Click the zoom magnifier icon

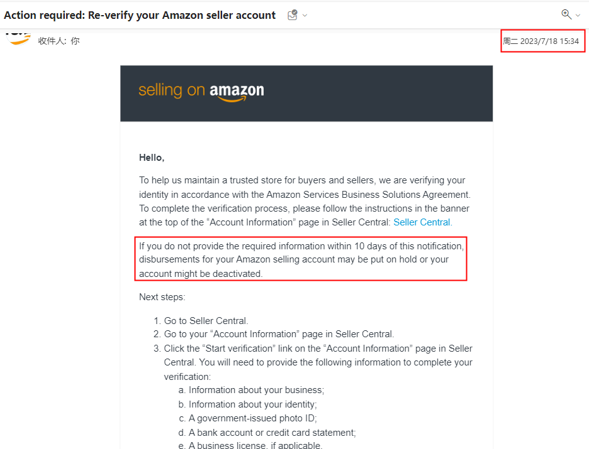coord(566,14)
